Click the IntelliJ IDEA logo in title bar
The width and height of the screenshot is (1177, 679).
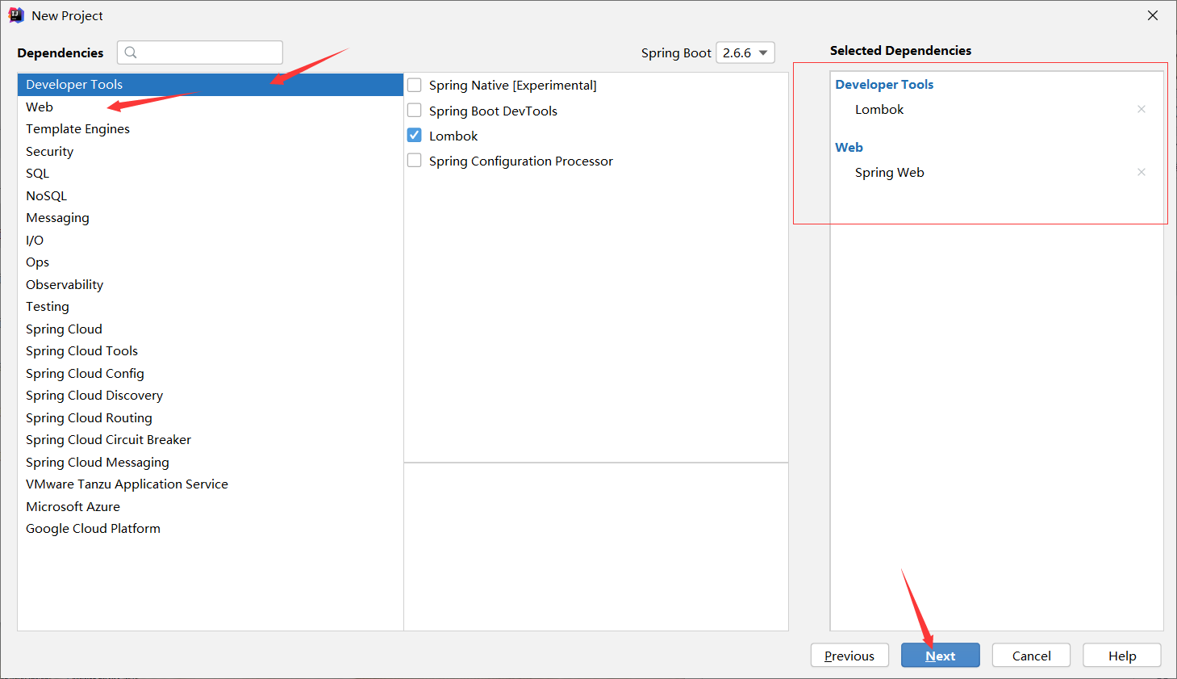click(16, 15)
